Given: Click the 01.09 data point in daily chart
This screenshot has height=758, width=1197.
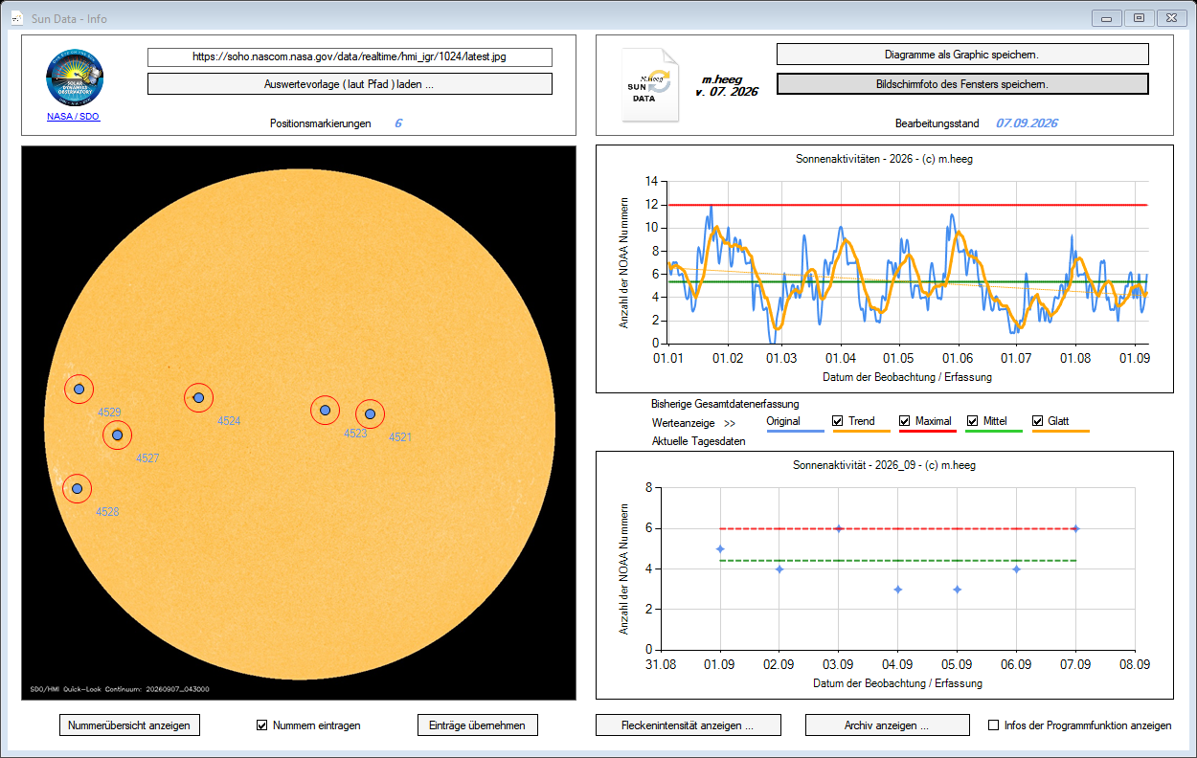Looking at the screenshot, I should tap(720, 549).
